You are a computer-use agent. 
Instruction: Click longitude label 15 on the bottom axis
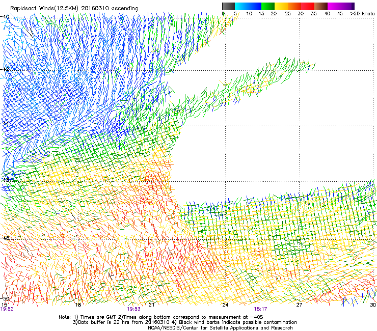pos(4,305)
